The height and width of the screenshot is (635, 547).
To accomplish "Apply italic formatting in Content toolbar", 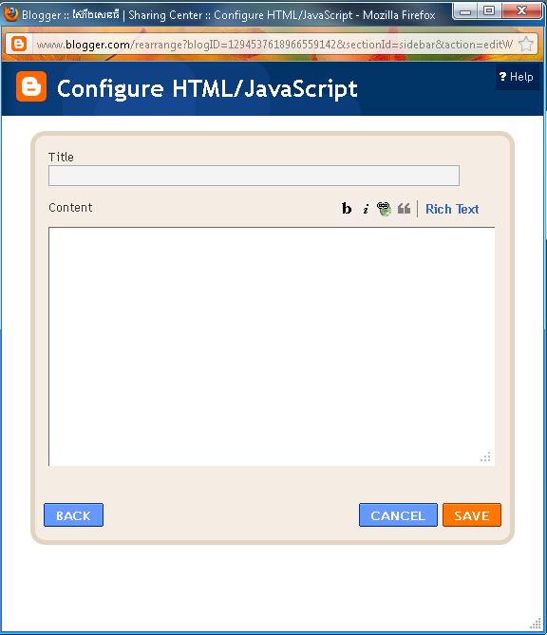I will [366, 209].
